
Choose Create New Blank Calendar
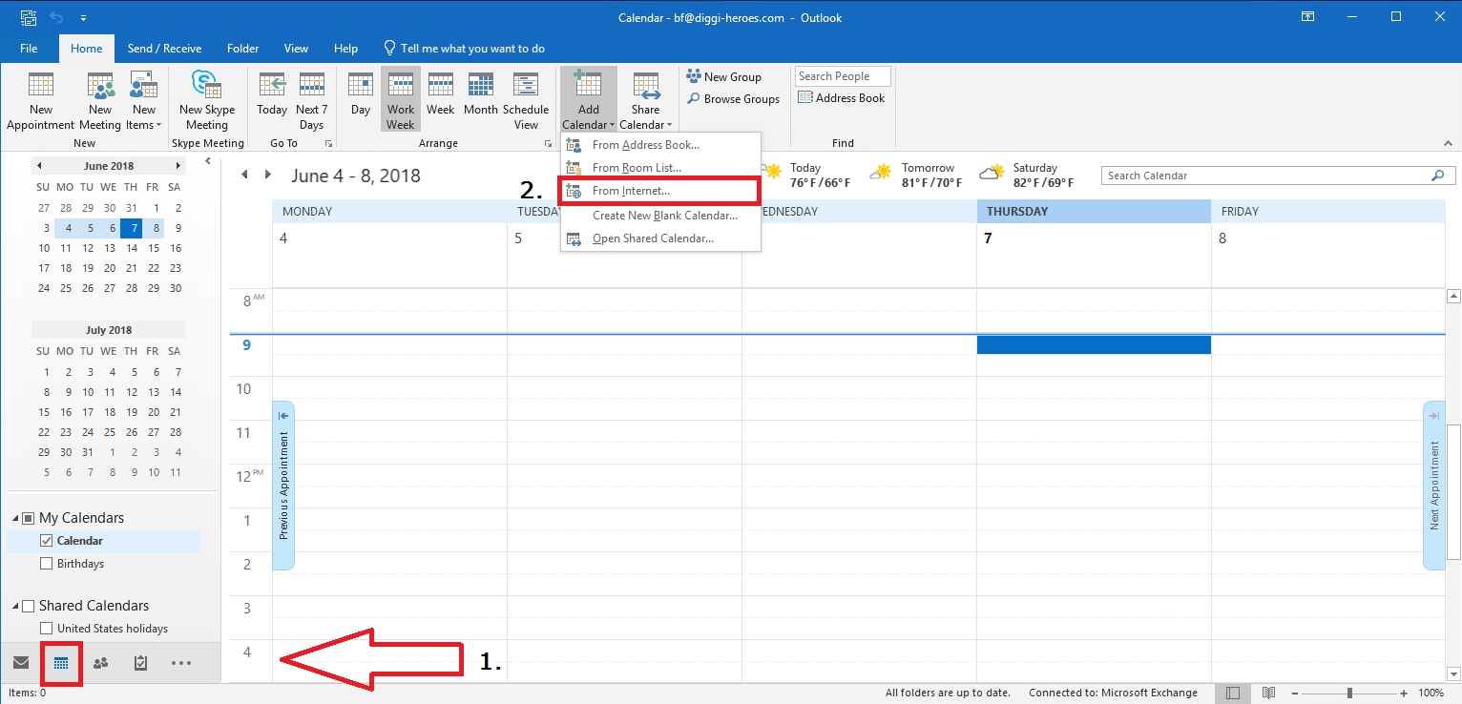(660, 216)
